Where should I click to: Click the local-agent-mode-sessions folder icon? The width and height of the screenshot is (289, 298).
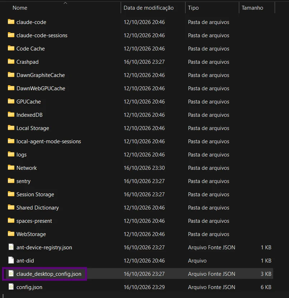coord(11,141)
